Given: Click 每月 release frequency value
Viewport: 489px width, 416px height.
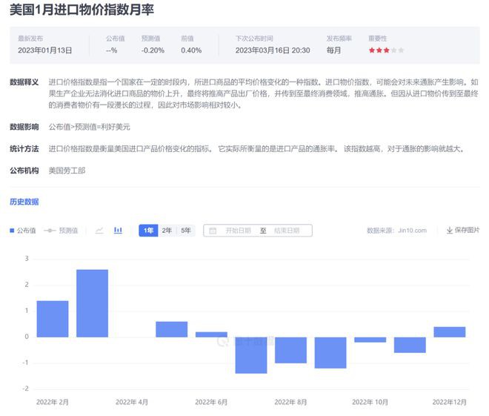Looking at the screenshot, I should 333,50.
